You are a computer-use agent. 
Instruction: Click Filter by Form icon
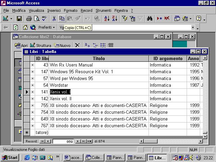[x=132, y=19]
